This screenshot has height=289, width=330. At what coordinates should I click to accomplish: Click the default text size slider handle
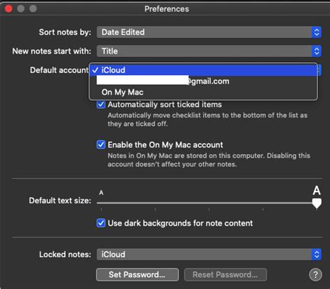point(317,203)
